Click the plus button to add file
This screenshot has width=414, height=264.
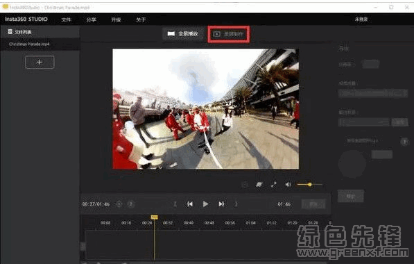(x=40, y=62)
